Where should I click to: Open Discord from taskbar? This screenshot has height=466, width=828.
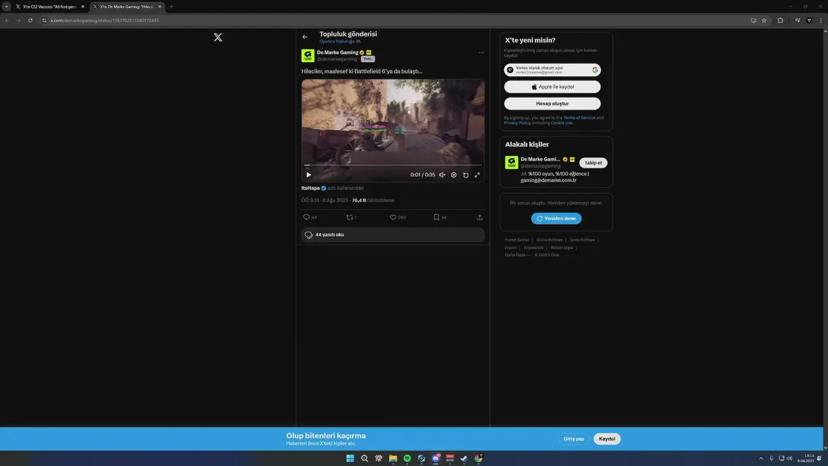435,458
